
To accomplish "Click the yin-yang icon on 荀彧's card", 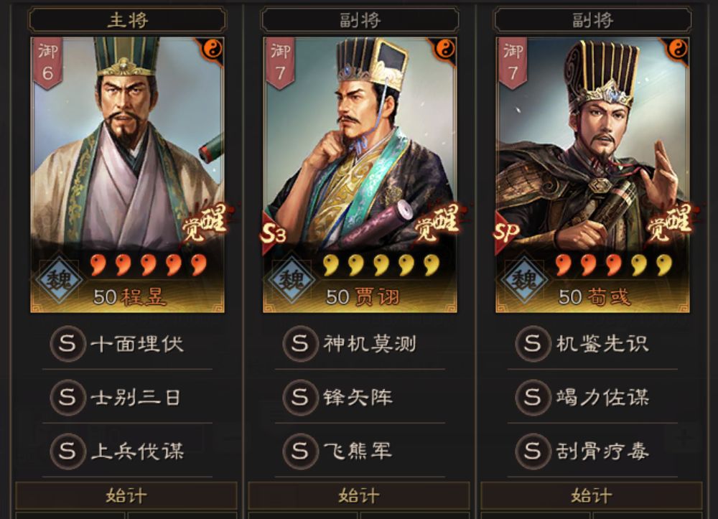I will [677, 49].
